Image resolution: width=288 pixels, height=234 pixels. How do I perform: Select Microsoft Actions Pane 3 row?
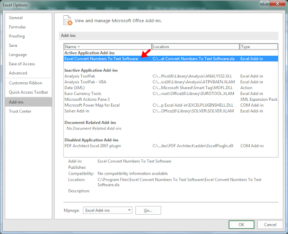pyautogui.click(x=171, y=99)
